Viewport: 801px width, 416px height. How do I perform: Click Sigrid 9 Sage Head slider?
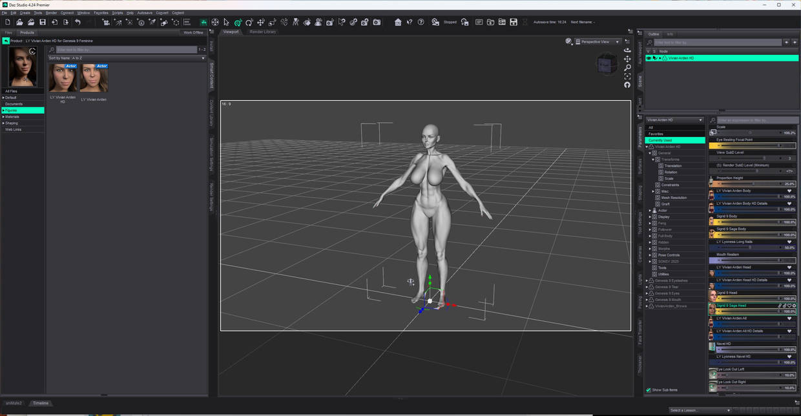click(753, 311)
